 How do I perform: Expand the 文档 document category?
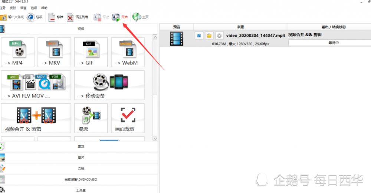tap(79, 169)
